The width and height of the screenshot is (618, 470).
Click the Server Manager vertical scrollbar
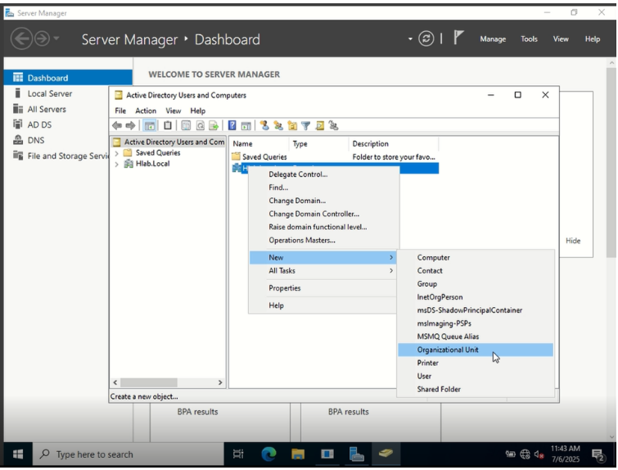611,162
